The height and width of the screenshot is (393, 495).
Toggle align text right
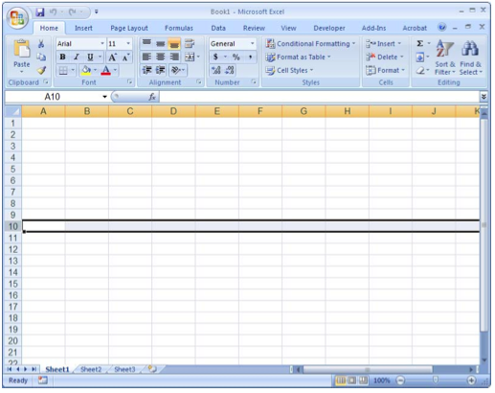tap(174, 57)
